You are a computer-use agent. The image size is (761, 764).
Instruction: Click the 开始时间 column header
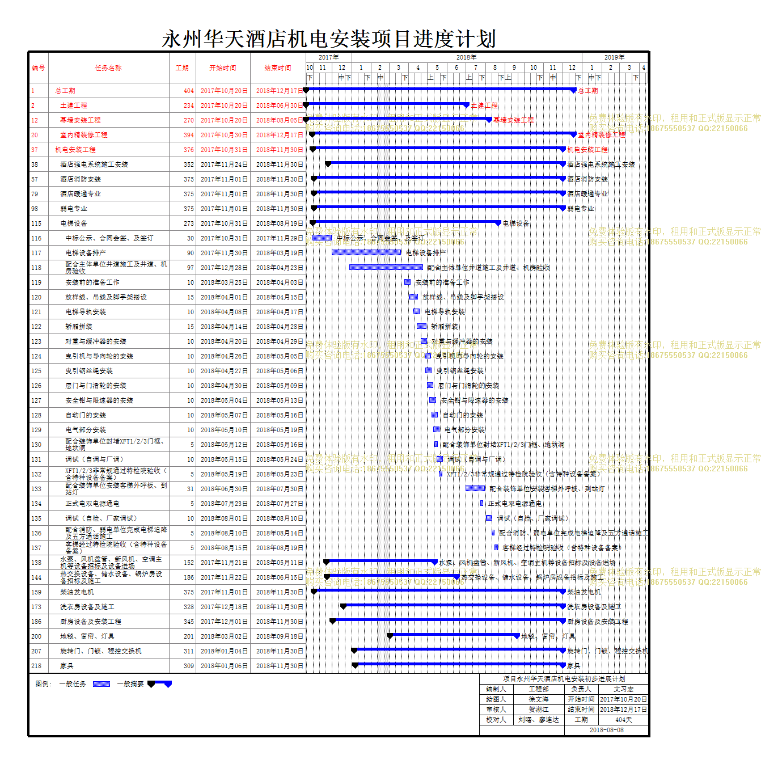223,68
